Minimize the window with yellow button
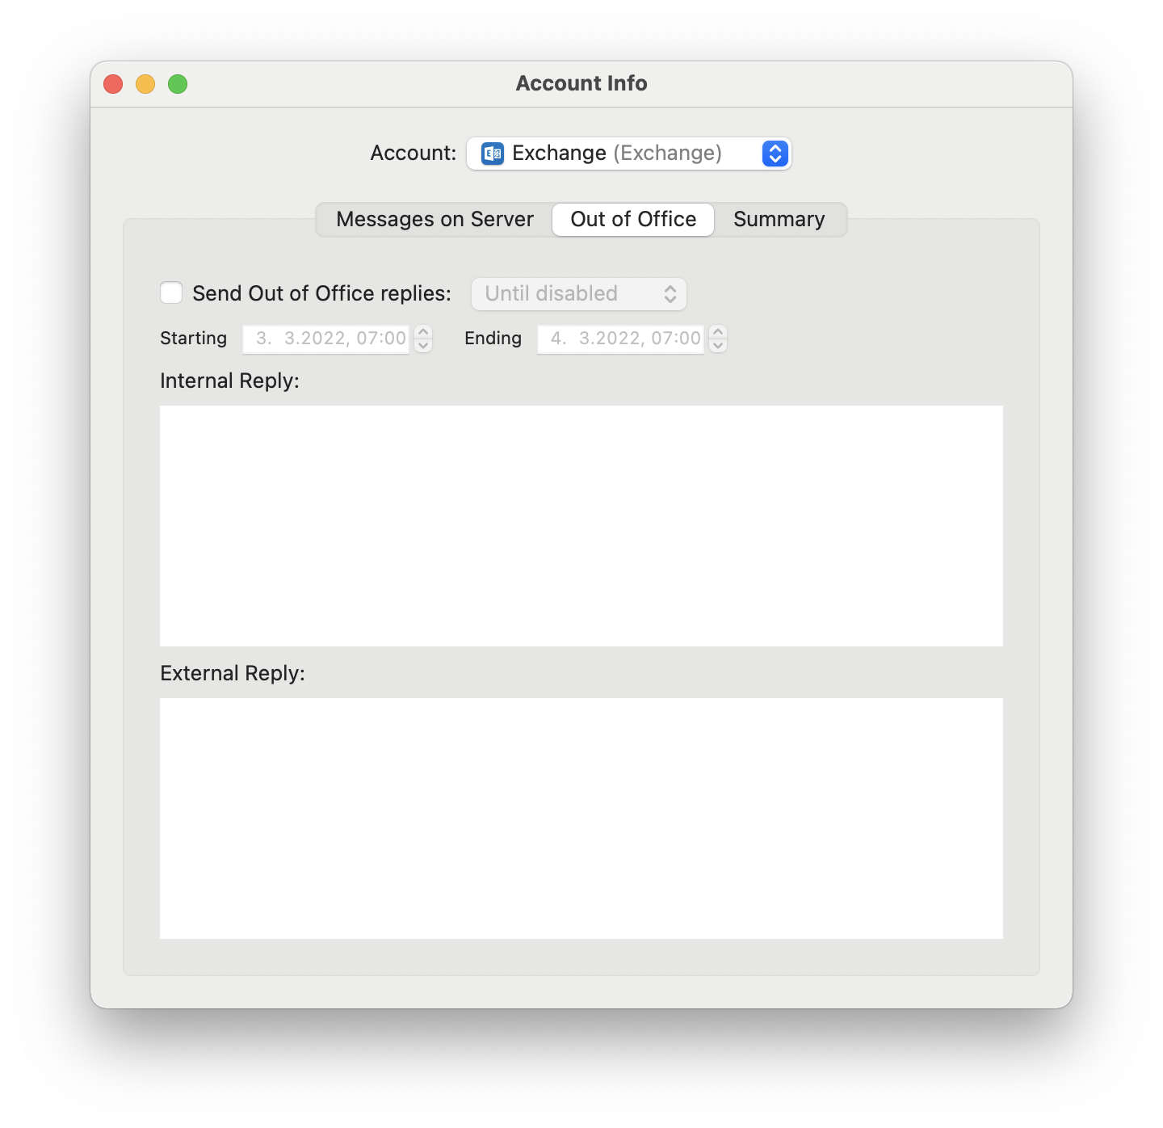Image resolution: width=1163 pixels, height=1128 pixels. click(145, 84)
